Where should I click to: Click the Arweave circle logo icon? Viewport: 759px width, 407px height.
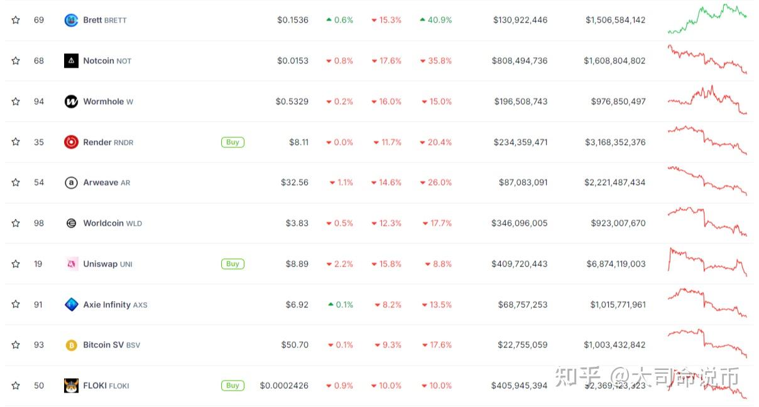[x=71, y=182]
